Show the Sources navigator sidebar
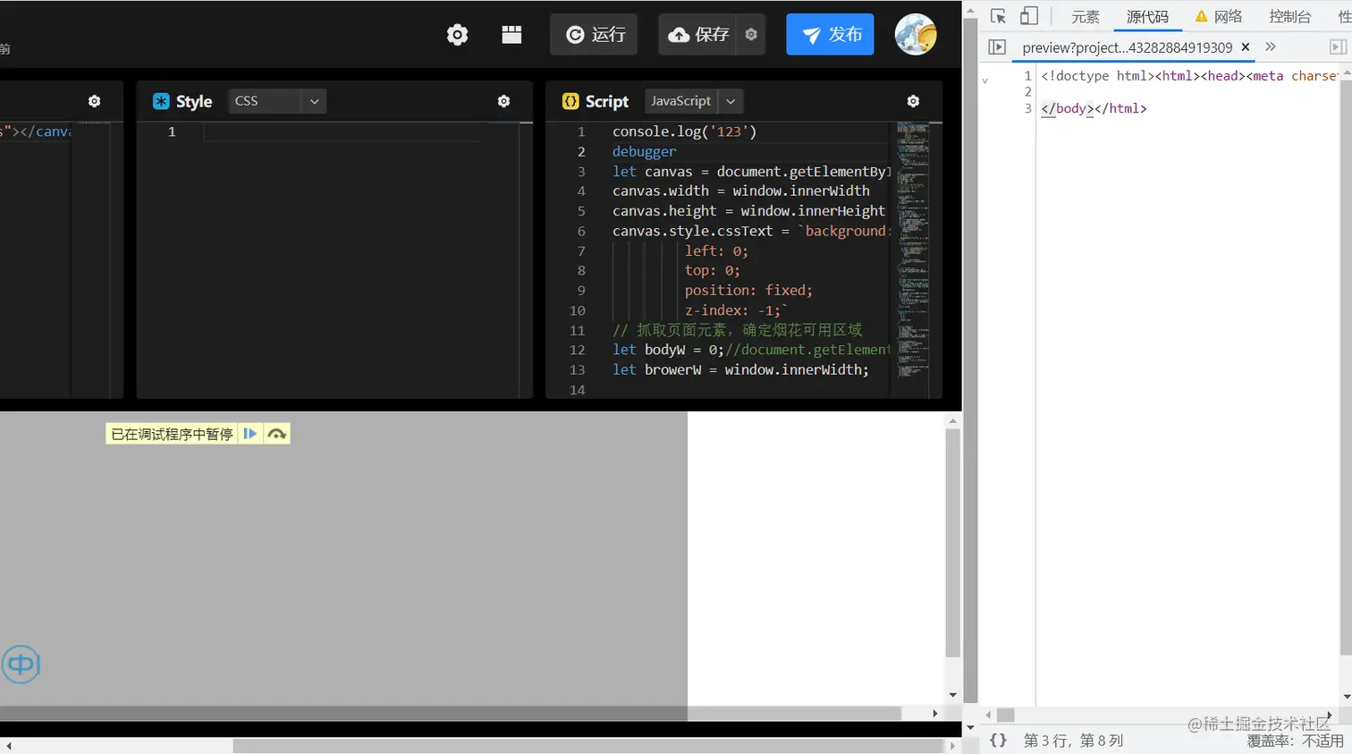 [x=997, y=47]
